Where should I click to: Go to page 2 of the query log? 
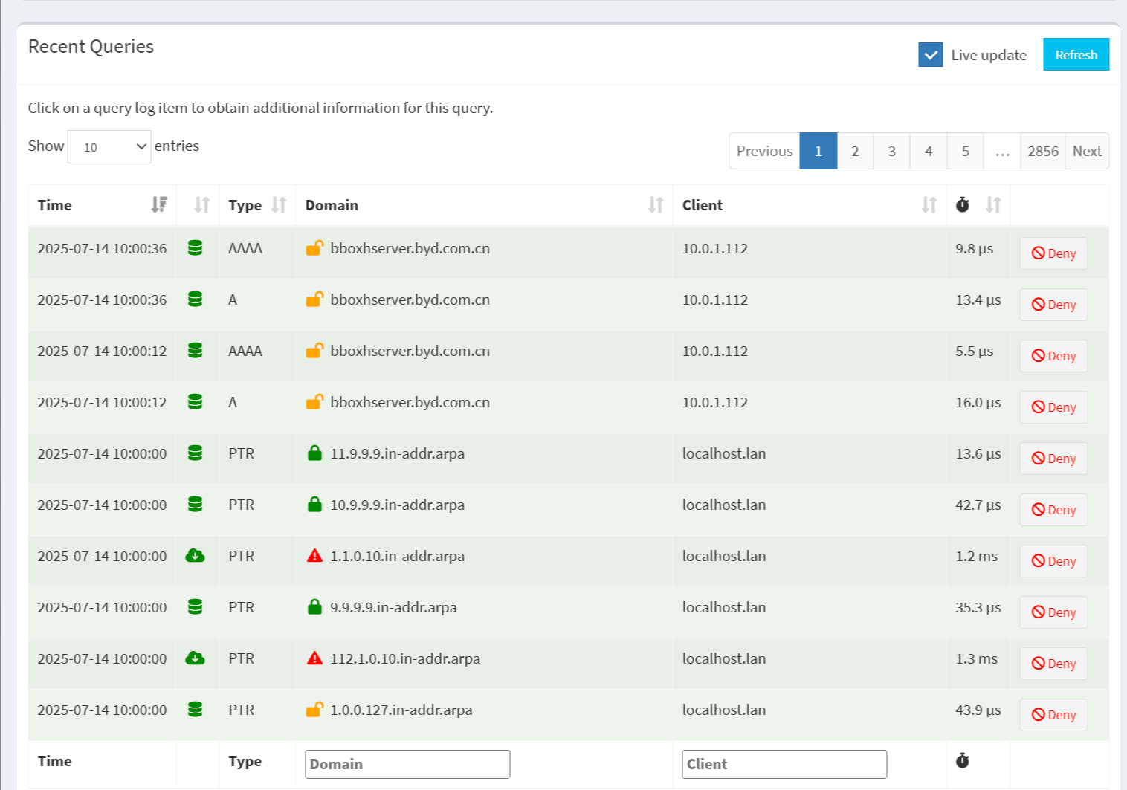(x=855, y=151)
